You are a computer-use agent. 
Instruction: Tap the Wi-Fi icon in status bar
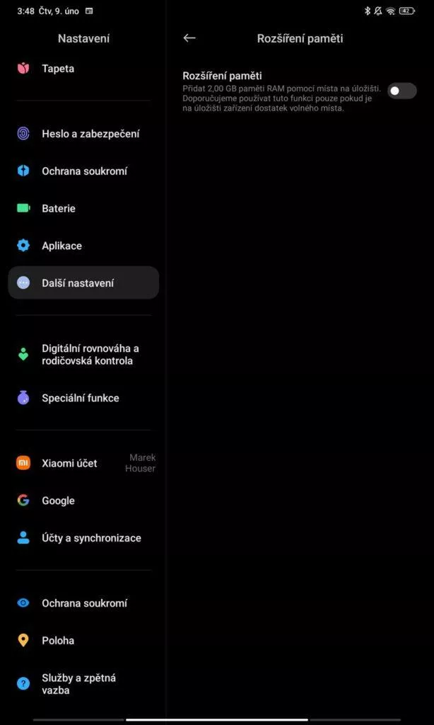[x=391, y=11]
